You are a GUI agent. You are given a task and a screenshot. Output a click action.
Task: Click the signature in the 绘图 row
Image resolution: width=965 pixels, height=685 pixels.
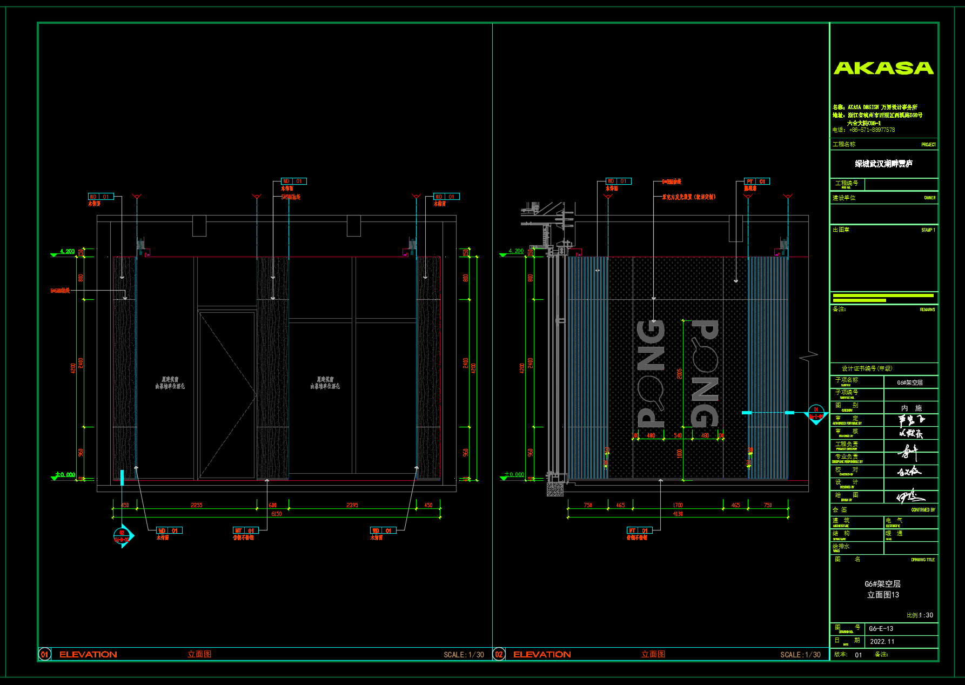click(910, 496)
